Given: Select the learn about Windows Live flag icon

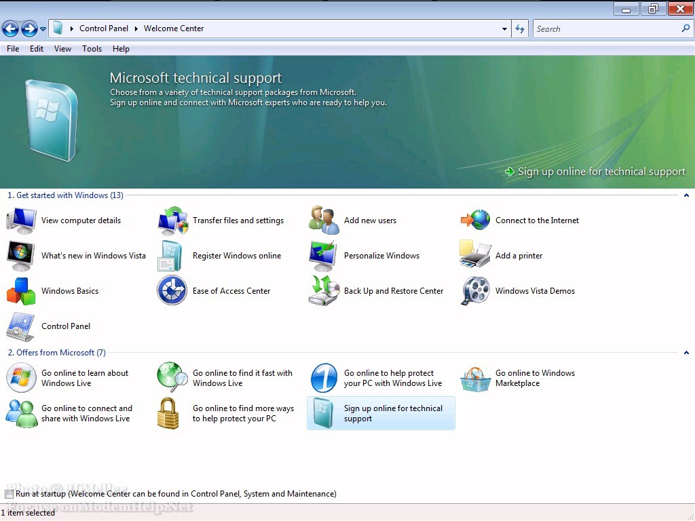Looking at the screenshot, I should tap(21, 378).
